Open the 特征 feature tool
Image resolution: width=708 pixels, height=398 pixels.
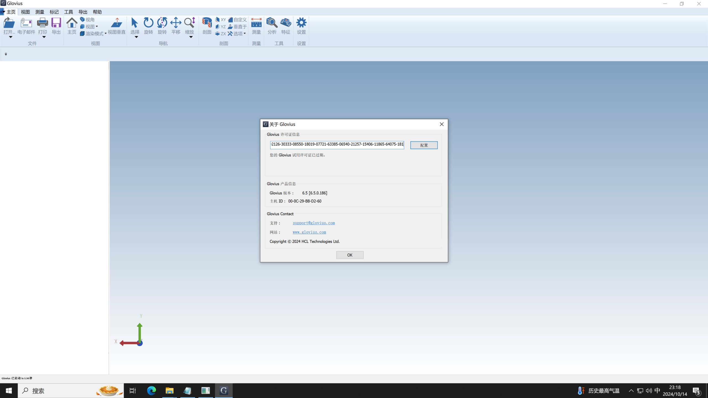(x=286, y=23)
